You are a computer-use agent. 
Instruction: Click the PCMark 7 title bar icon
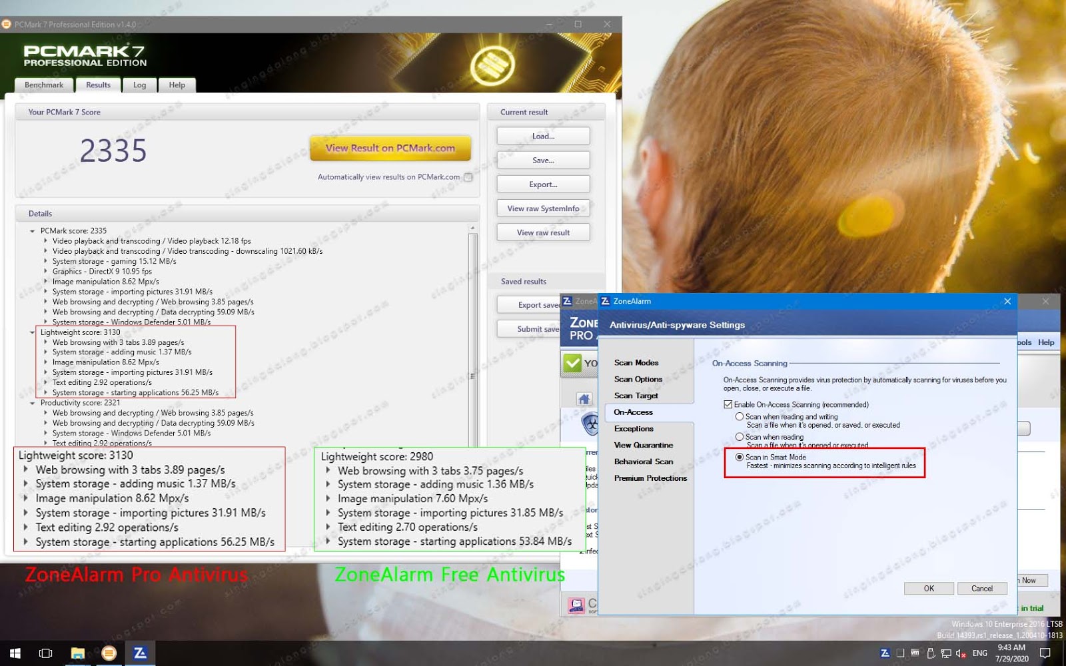coord(7,25)
